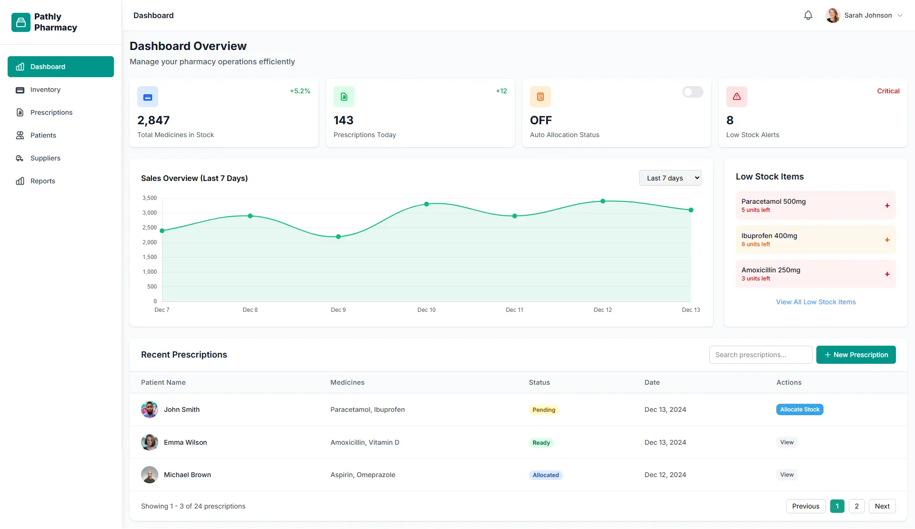Screen dimensions: 915x529
Task: Click View for Michael Brown's prescription
Action: pos(787,475)
